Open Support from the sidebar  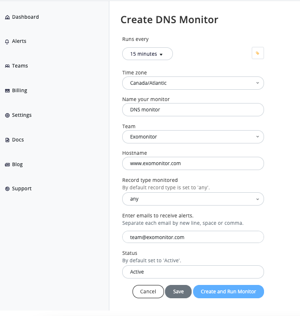pos(22,189)
